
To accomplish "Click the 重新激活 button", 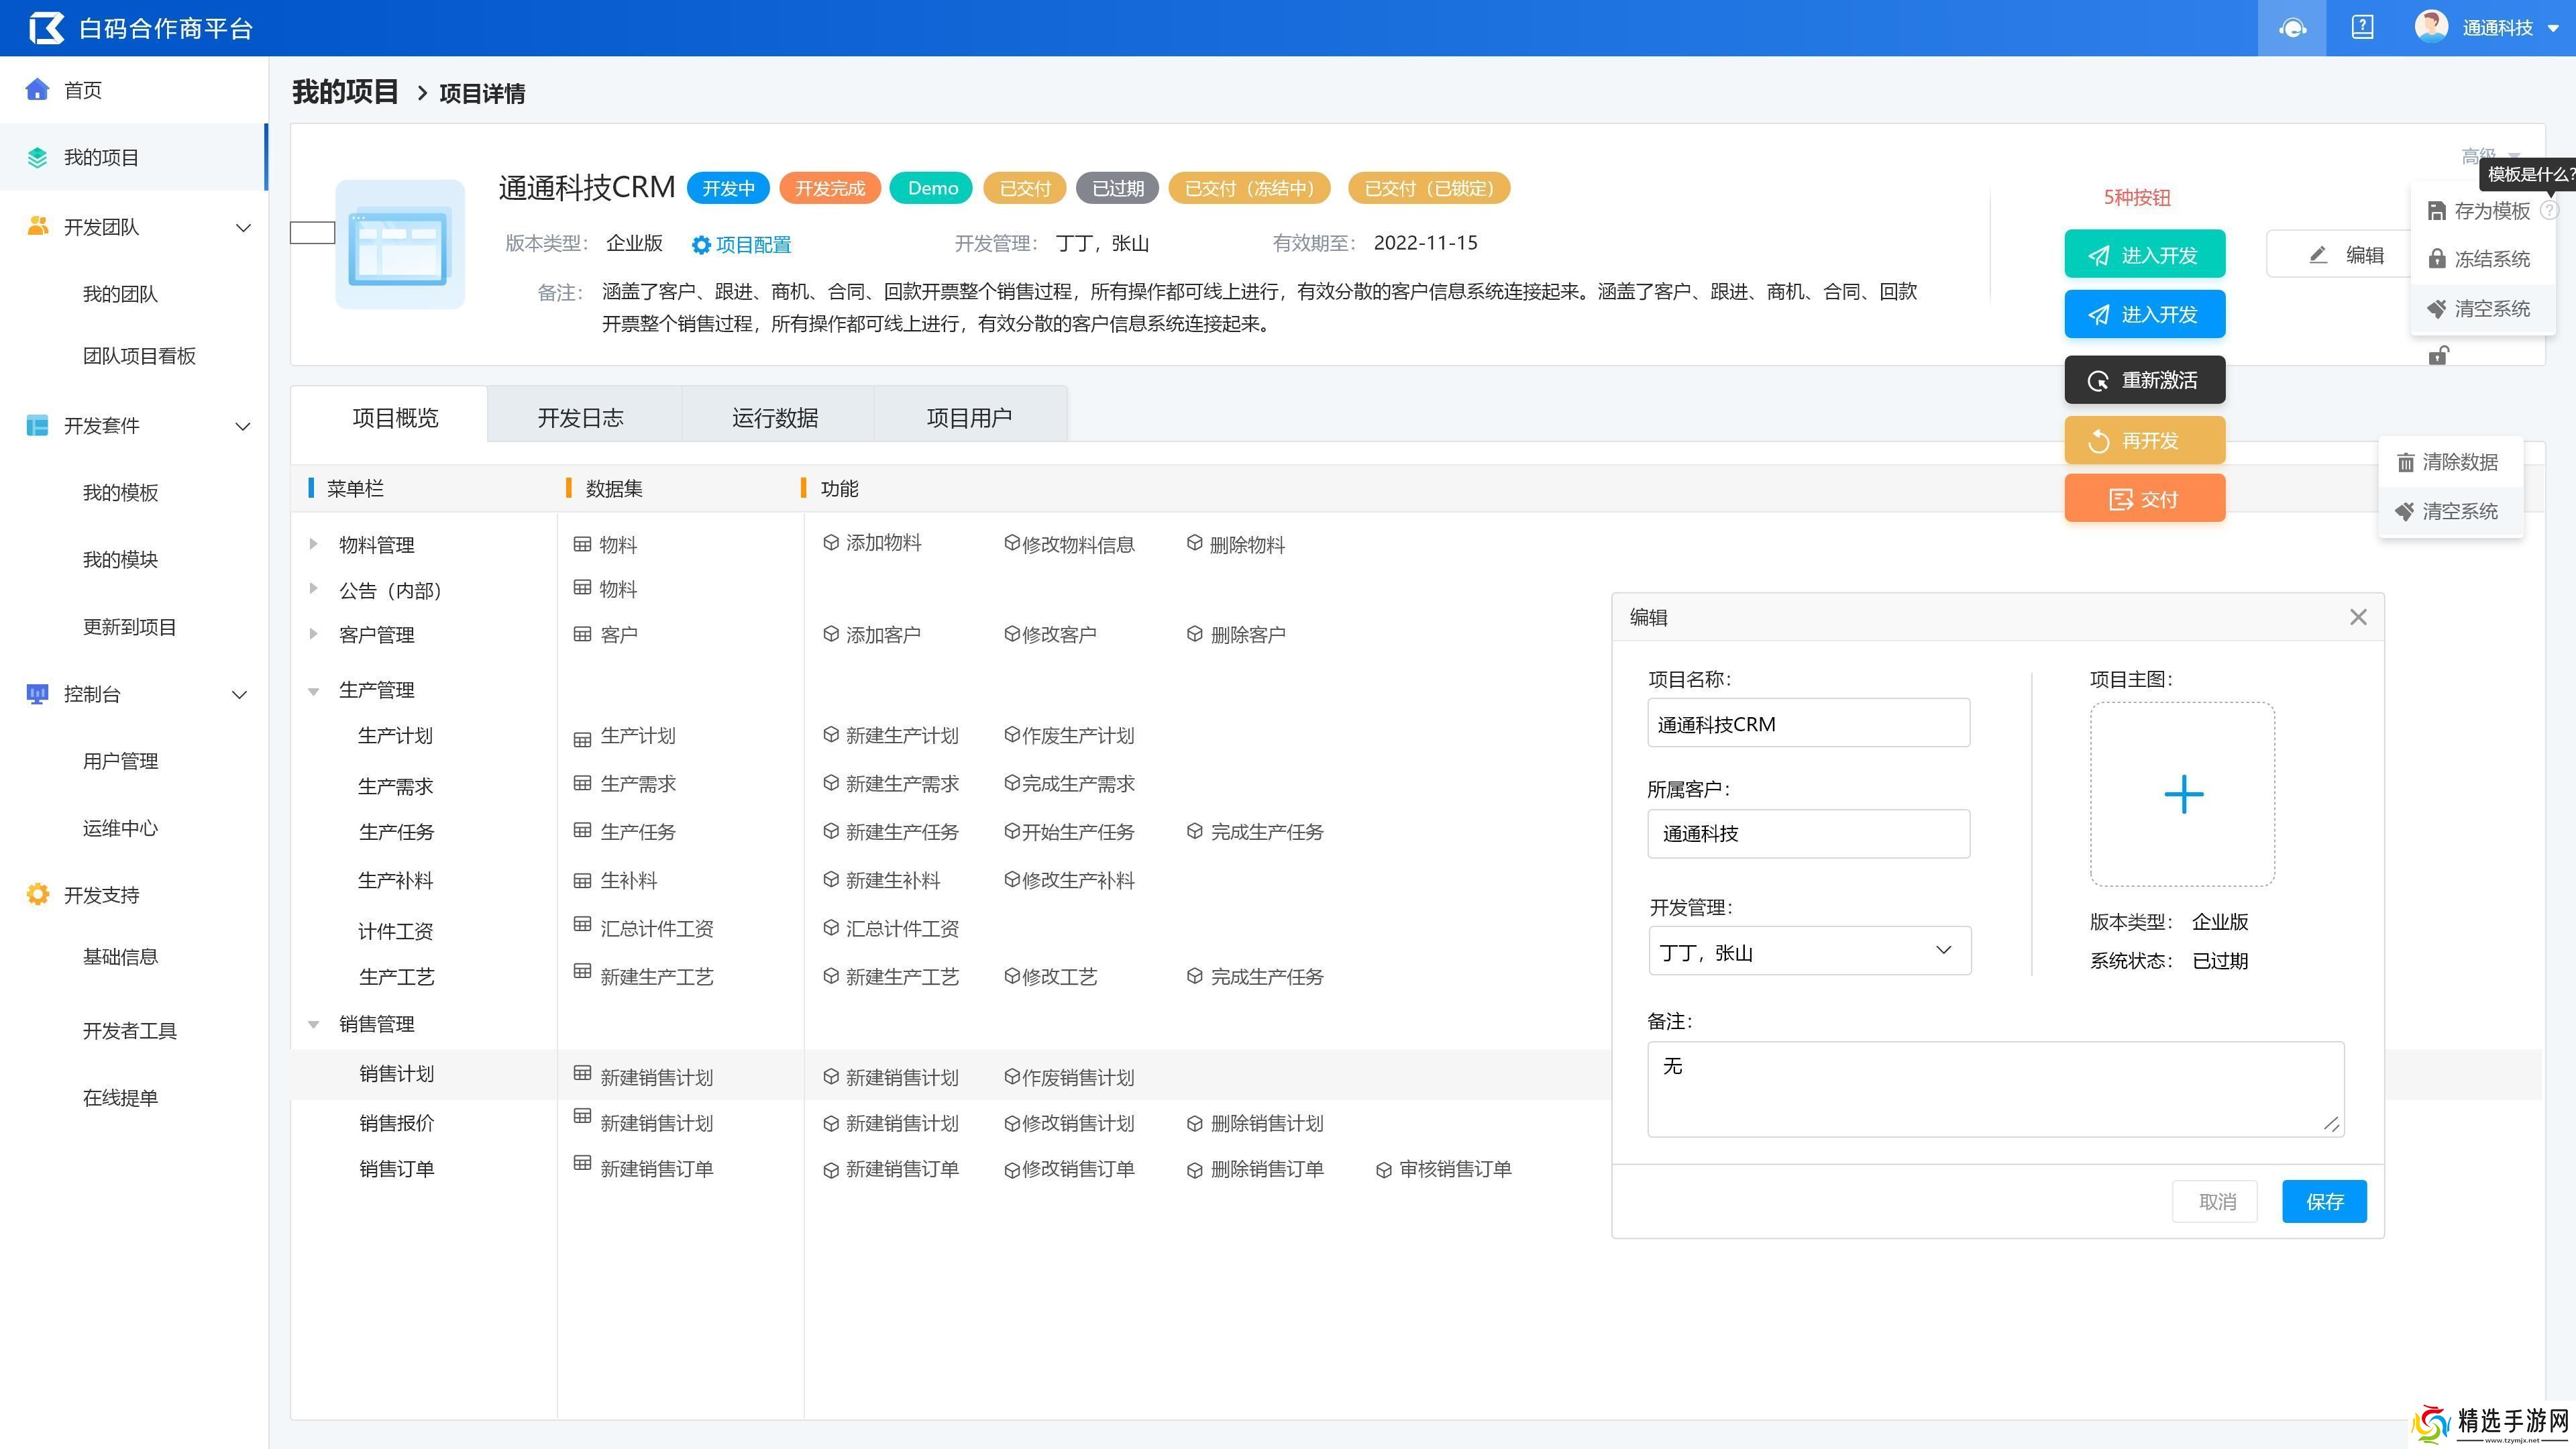I will [x=2144, y=380].
